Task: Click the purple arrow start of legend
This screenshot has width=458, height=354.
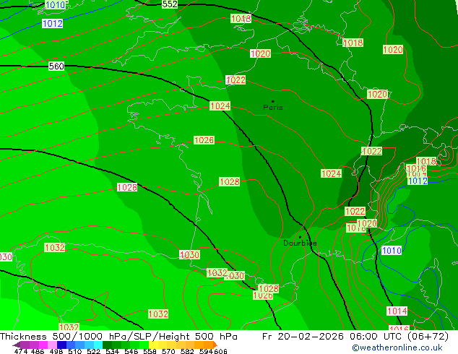Action: point(16,345)
